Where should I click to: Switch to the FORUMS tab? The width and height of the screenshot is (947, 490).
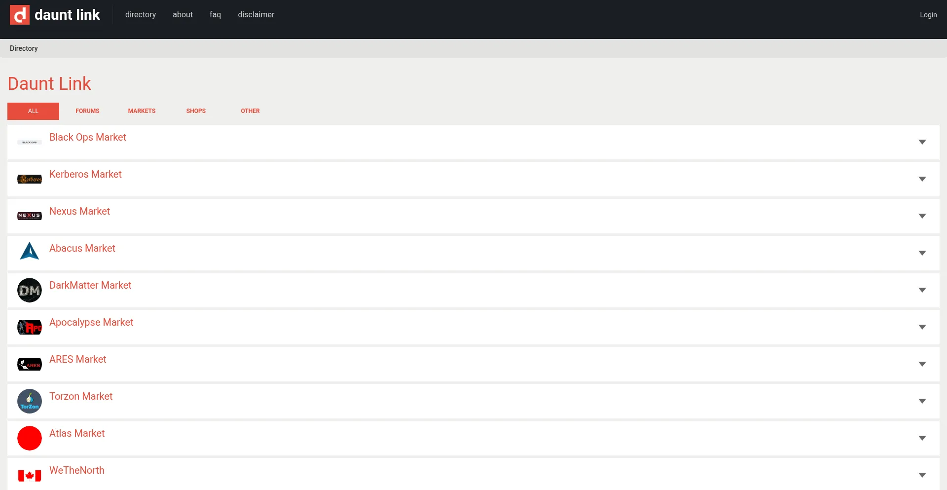pyautogui.click(x=87, y=111)
